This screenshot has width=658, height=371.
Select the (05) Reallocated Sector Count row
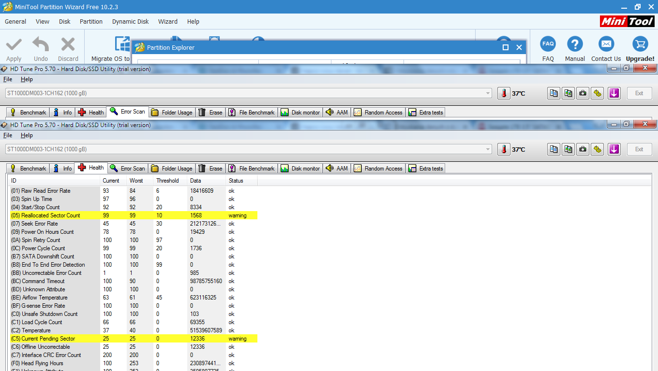(x=134, y=215)
